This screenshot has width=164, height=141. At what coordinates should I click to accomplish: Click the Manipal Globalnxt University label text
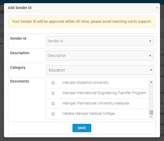pyautogui.click(x=85, y=83)
